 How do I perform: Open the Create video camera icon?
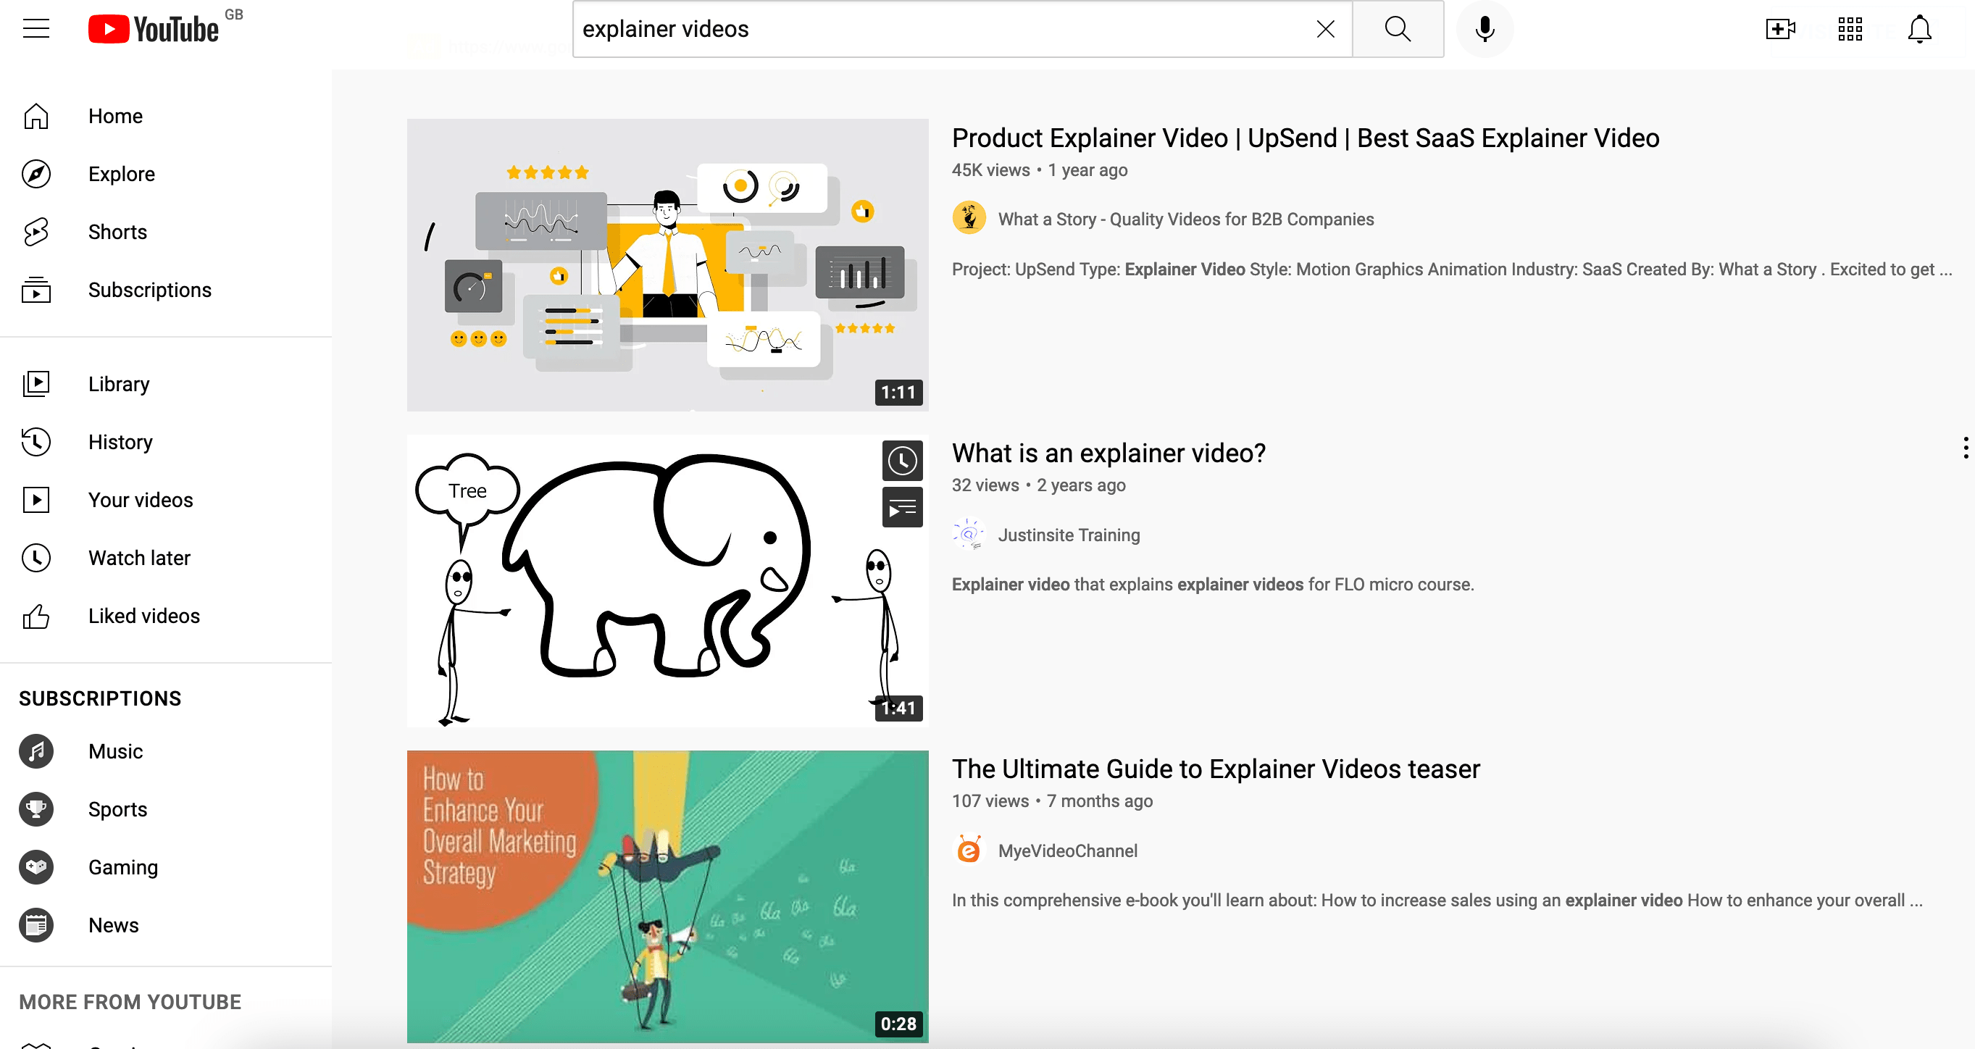pyautogui.click(x=1779, y=29)
